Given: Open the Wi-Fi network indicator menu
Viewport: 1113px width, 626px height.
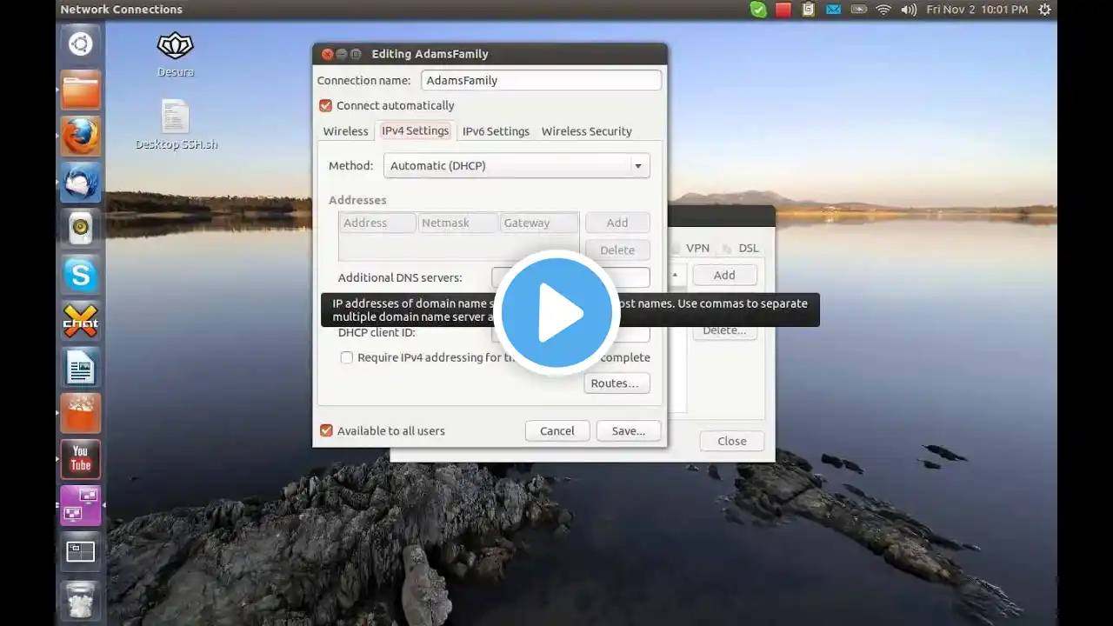Looking at the screenshot, I should [883, 10].
